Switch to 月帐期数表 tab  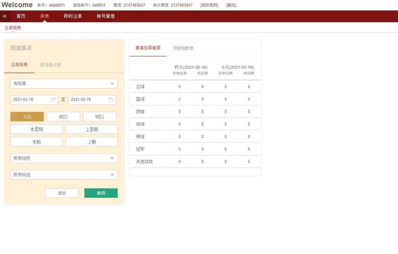(x=183, y=48)
